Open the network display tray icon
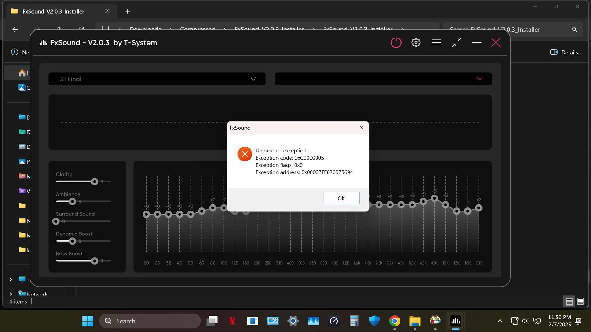591x332 pixels. pos(514,321)
